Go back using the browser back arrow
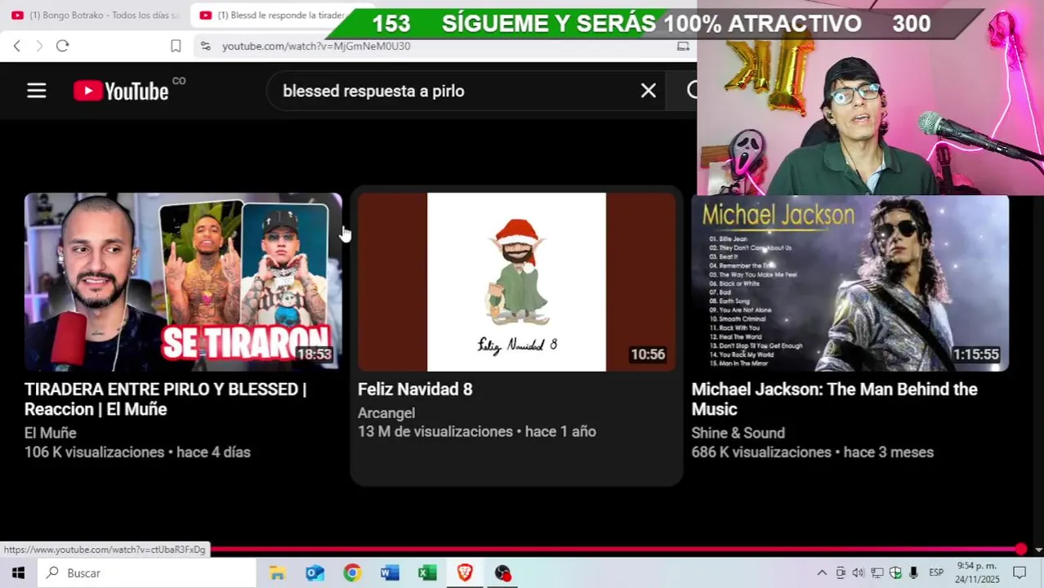Viewport: 1044px width, 588px height. (x=16, y=46)
